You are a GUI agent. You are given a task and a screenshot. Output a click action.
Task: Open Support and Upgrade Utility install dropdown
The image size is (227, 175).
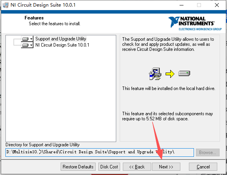[27, 39]
